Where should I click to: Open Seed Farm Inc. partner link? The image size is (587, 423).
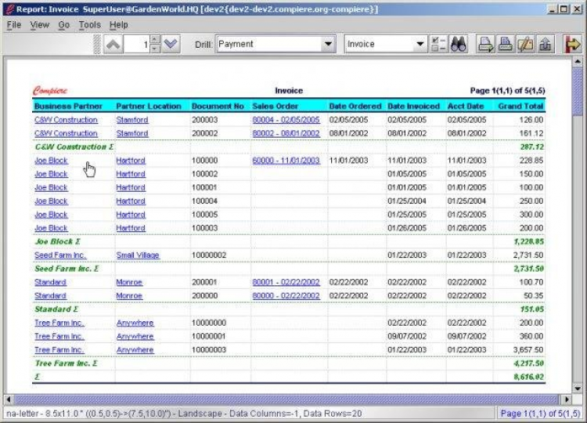[x=60, y=255]
